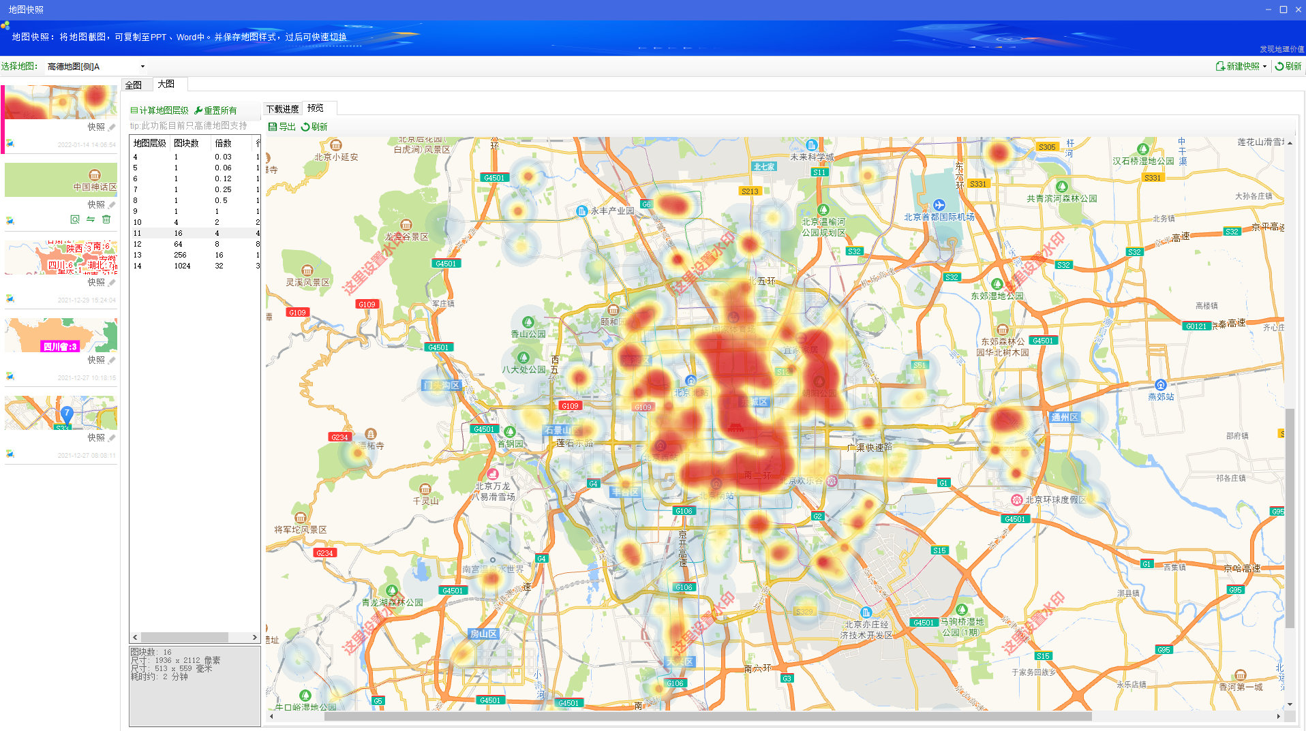The width and height of the screenshot is (1306, 731).
Task: Click the 耗时约: 2 分钟 info line
Action: 160,676
